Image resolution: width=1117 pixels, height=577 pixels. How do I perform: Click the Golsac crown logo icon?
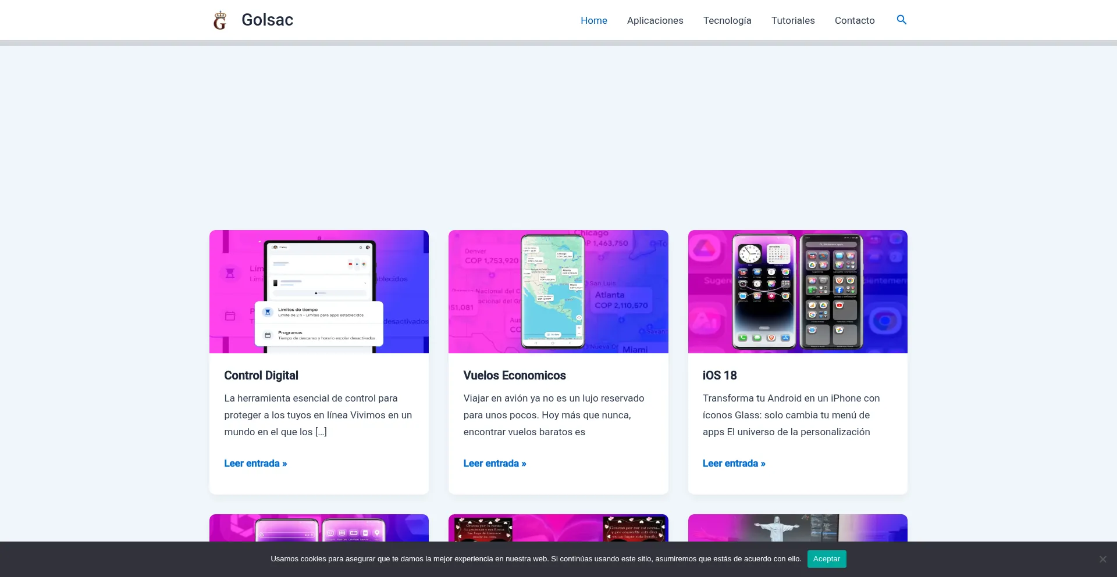point(220,20)
